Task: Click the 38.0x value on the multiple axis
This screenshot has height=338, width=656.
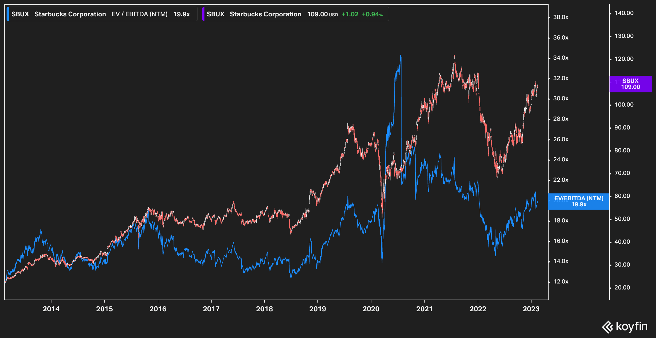Action: point(561,17)
